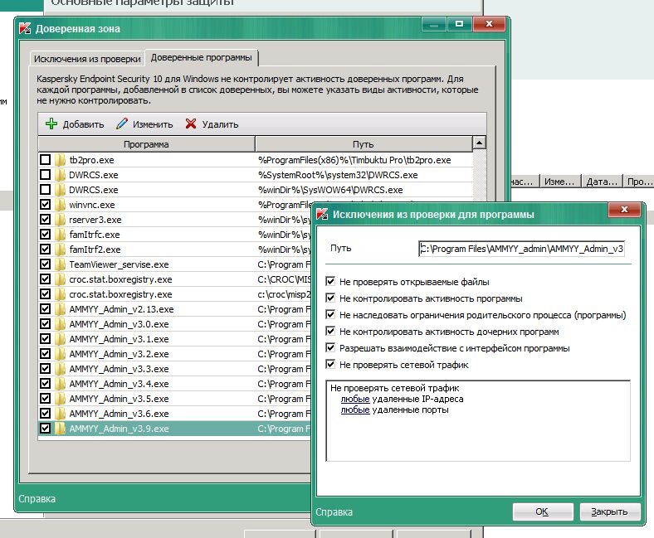Sort the list by 'Программа' column header

146,144
